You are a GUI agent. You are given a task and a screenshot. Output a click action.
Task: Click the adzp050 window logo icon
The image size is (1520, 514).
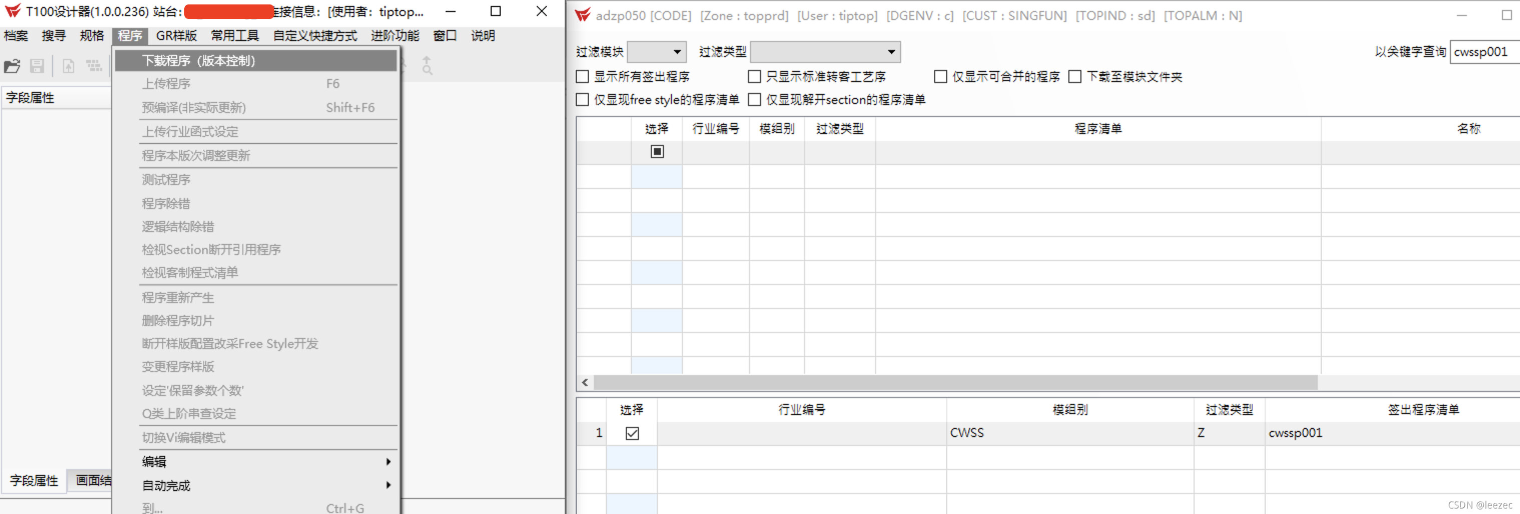coord(582,15)
